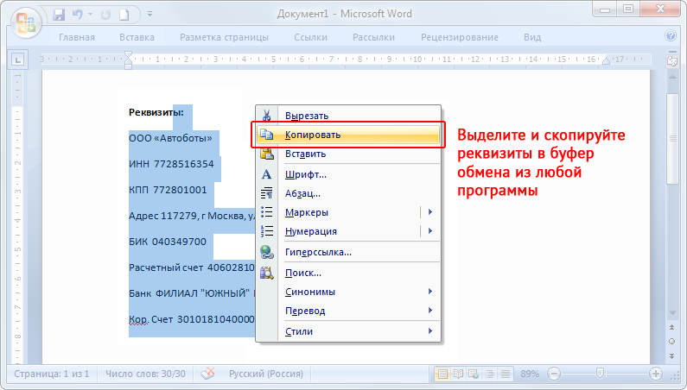Screen dimensions: 687x390
Task: Choose Копировать from the context menu
Action: point(348,135)
